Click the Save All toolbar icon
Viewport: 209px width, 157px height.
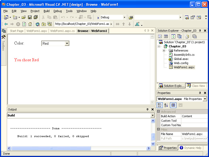coord(36,17)
